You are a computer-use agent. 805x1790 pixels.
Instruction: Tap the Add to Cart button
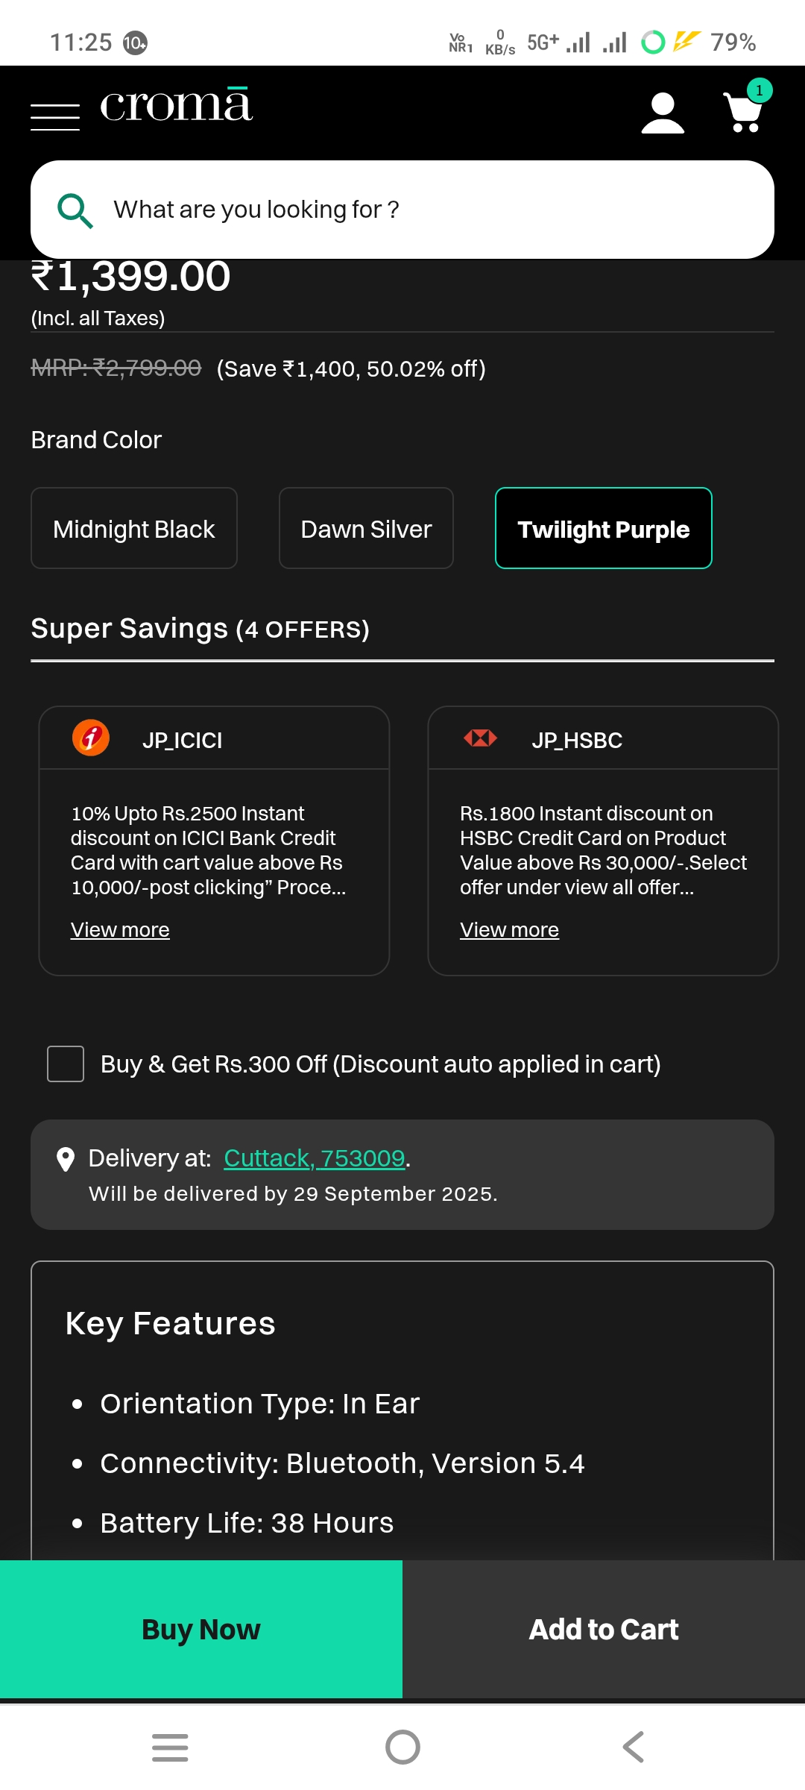[604, 1629]
